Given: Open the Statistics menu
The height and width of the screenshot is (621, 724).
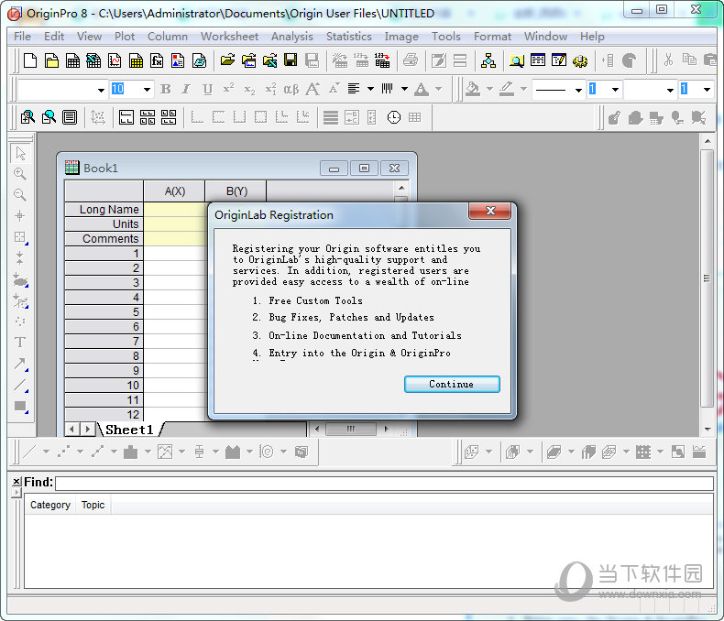Looking at the screenshot, I should 348,37.
